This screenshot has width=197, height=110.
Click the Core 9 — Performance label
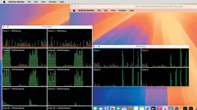click(13, 108)
